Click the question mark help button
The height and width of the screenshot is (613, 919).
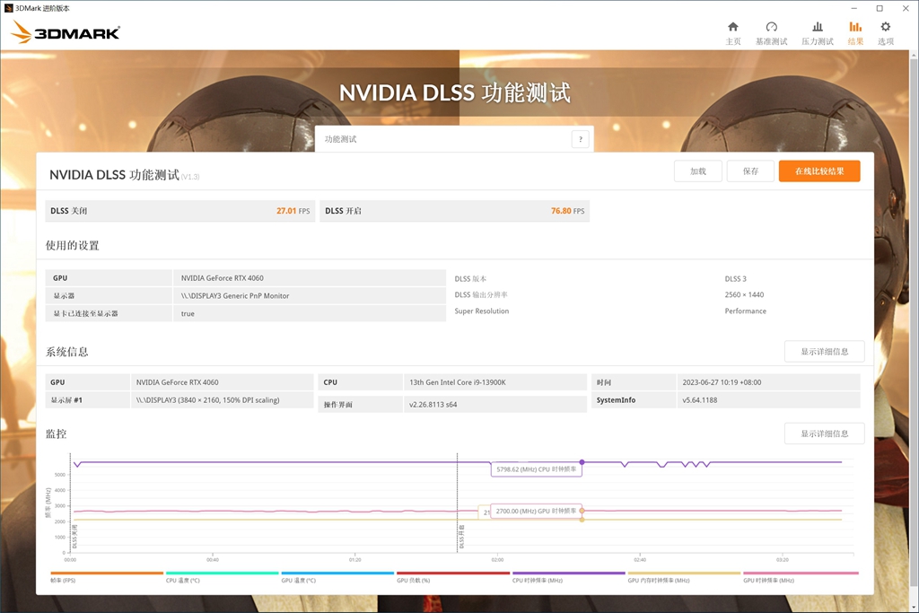581,139
